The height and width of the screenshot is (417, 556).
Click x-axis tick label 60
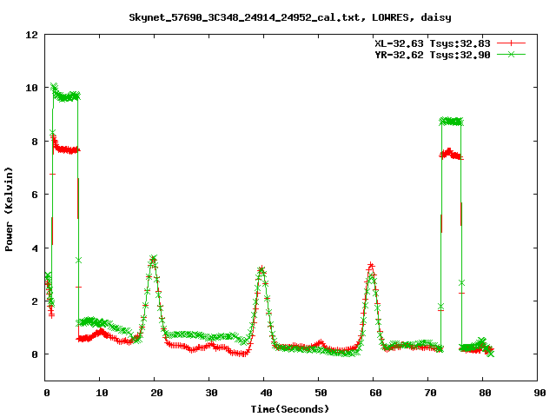[375, 393]
